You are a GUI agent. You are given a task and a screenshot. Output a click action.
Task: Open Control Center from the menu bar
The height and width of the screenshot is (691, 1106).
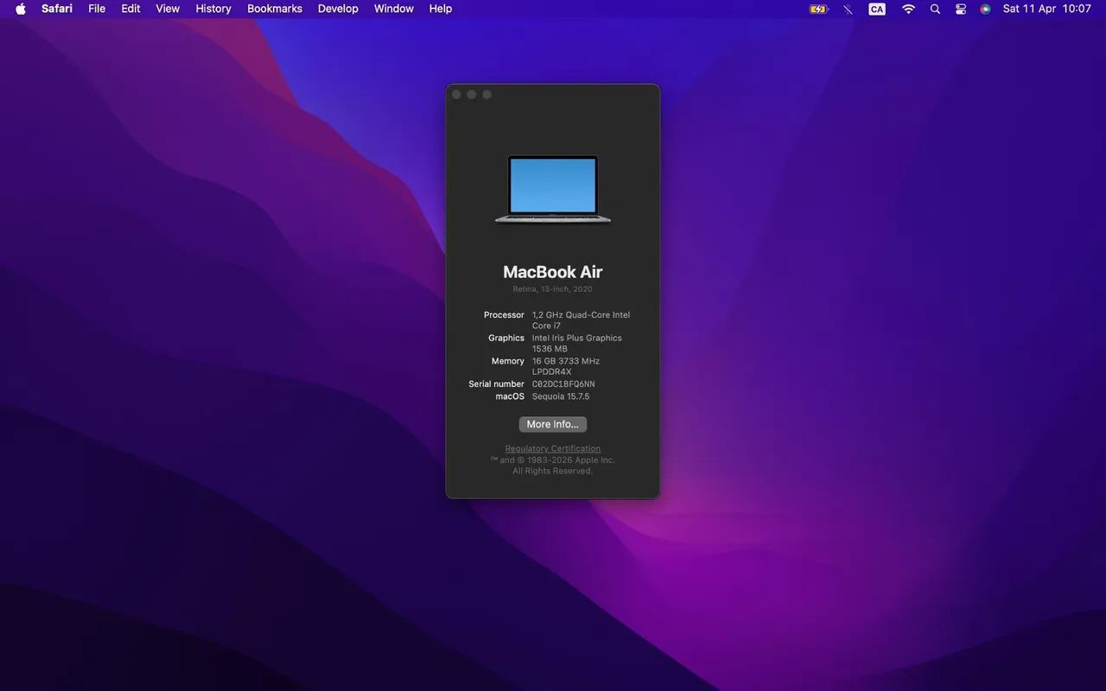[x=961, y=9]
